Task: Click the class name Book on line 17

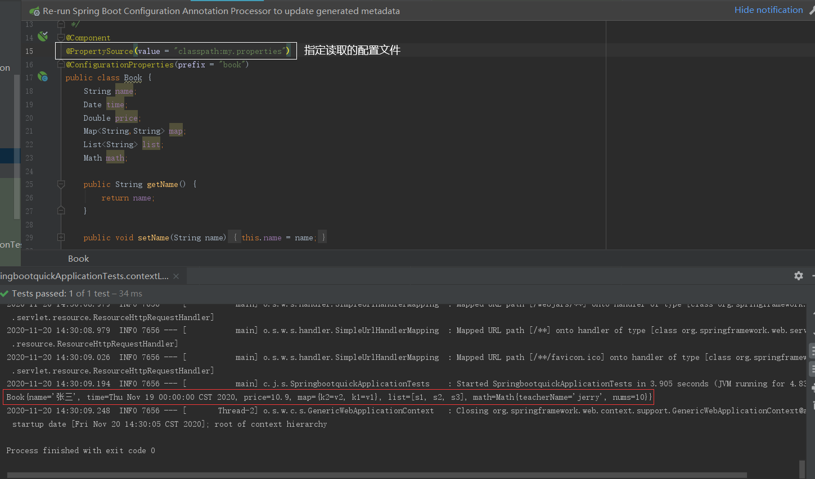Action: (x=133, y=78)
